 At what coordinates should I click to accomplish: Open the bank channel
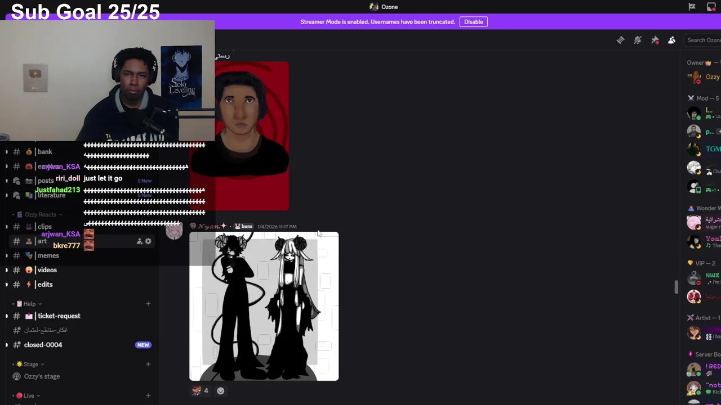44,152
